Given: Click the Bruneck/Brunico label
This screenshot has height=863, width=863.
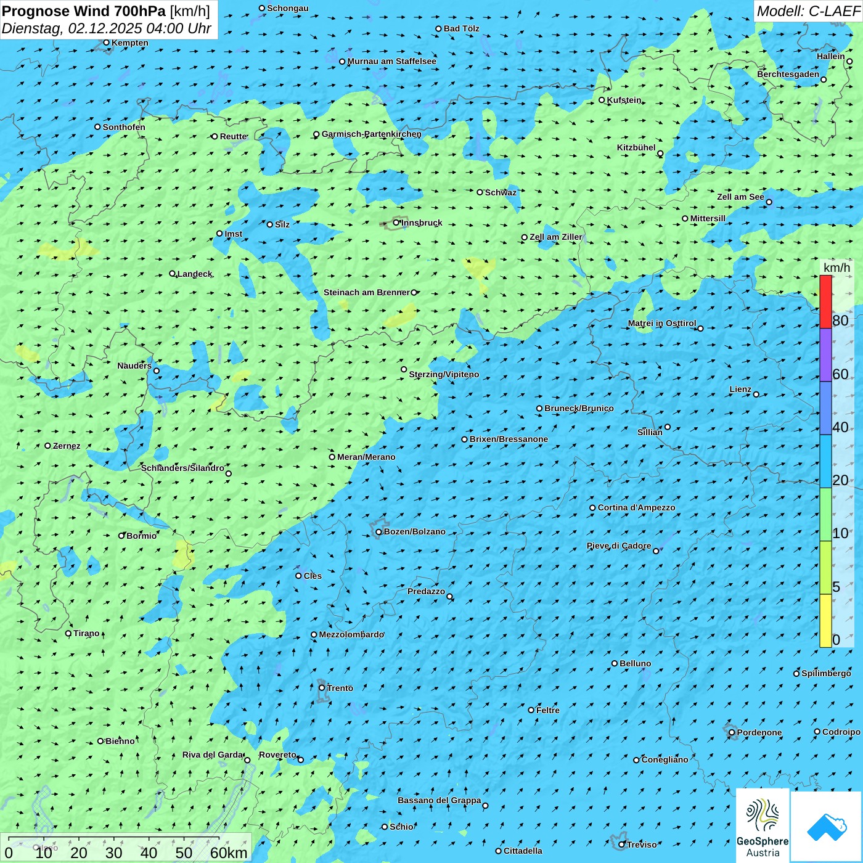Looking at the screenshot, I should pos(579,408).
